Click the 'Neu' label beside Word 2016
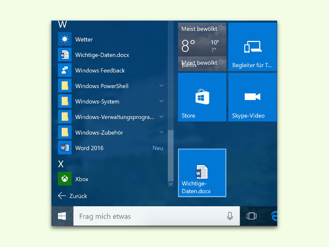 [158, 148]
